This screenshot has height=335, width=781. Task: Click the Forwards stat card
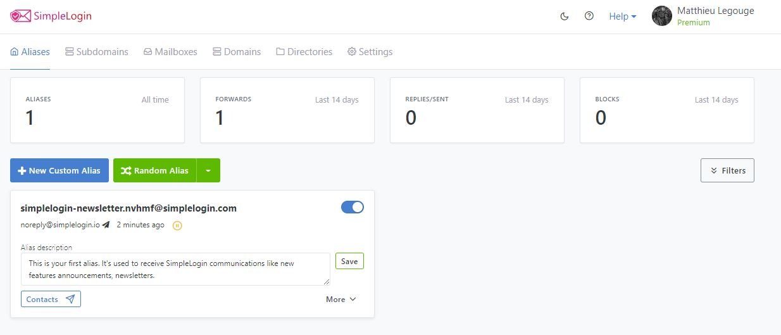pos(287,110)
